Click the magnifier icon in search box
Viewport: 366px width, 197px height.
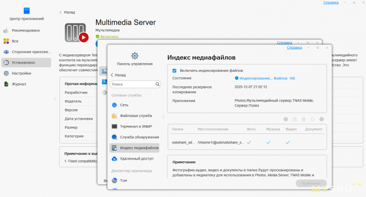(157, 85)
